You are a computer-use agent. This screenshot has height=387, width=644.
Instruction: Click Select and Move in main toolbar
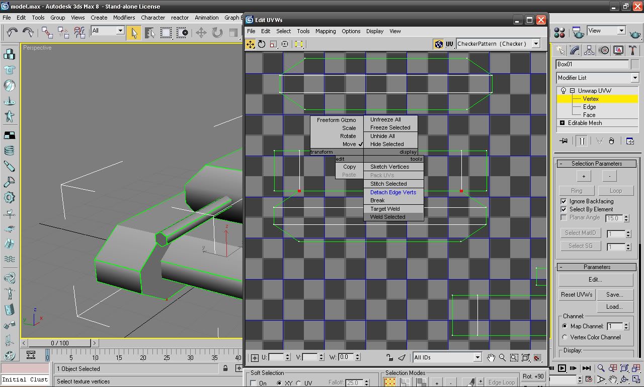[x=201, y=33]
